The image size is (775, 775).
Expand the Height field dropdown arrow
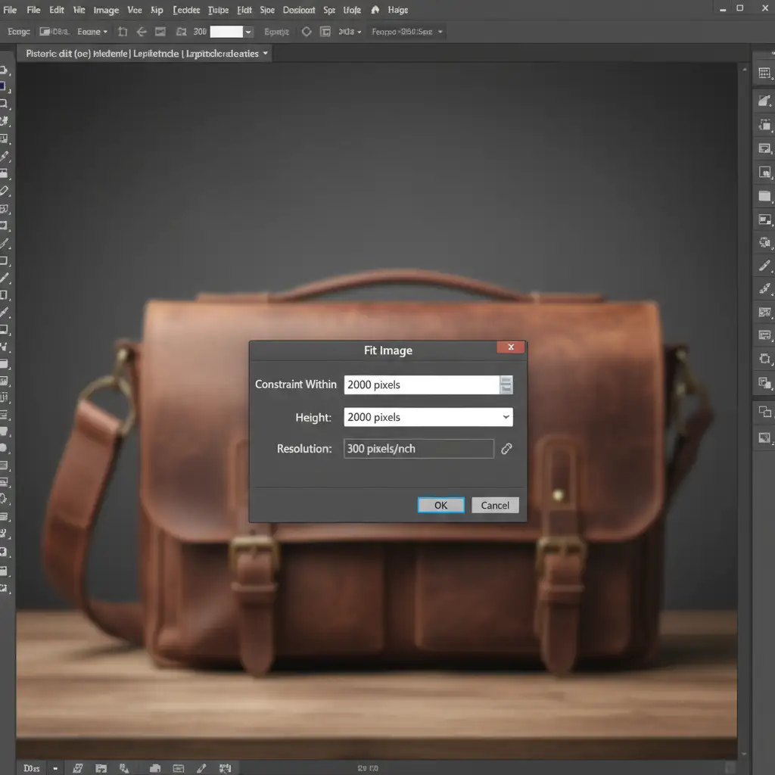[x=506, y=417]
